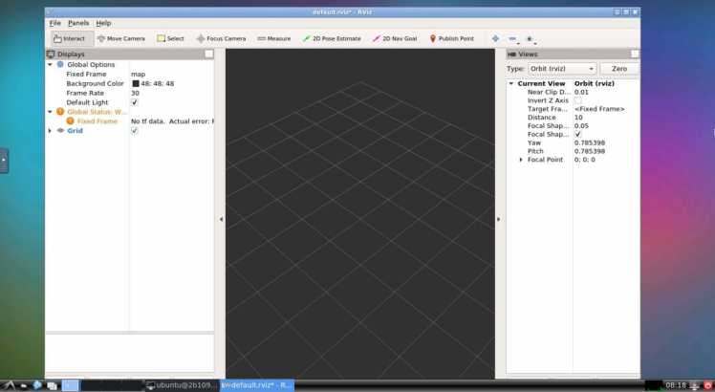
Task: Open the view Type dropdown
Action: 562,69
